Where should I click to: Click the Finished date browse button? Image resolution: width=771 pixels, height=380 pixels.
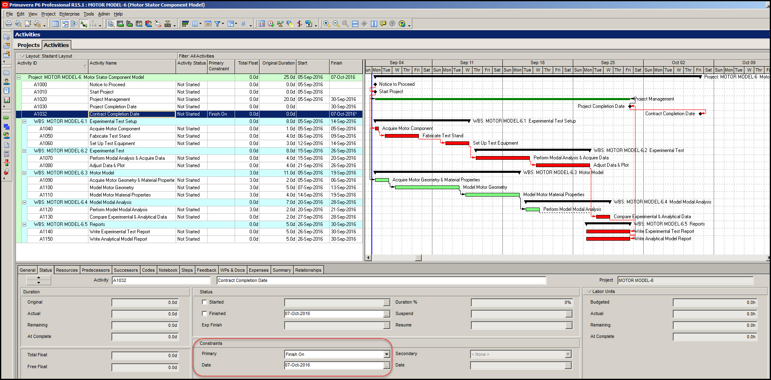point(387,314)
